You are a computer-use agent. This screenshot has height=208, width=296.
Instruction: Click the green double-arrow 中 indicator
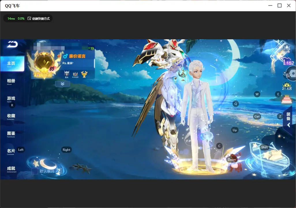coord(91,48)
